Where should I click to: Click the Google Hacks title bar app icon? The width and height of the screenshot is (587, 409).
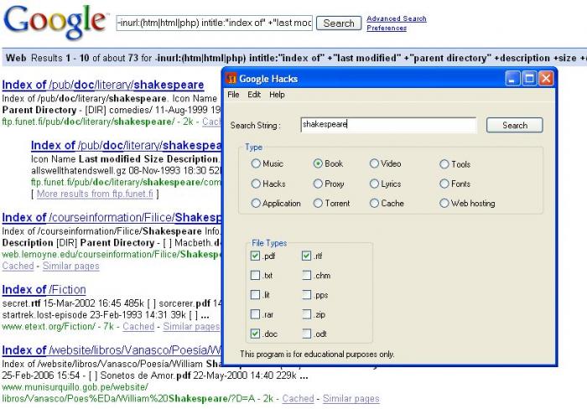point(231,79)
